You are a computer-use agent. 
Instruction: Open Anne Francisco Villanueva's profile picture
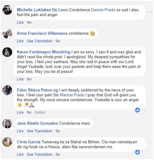(x=7, y=34)
